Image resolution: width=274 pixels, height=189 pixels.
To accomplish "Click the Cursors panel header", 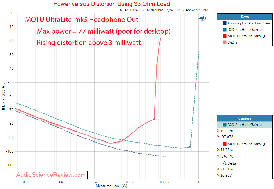I will click(245, 118).
